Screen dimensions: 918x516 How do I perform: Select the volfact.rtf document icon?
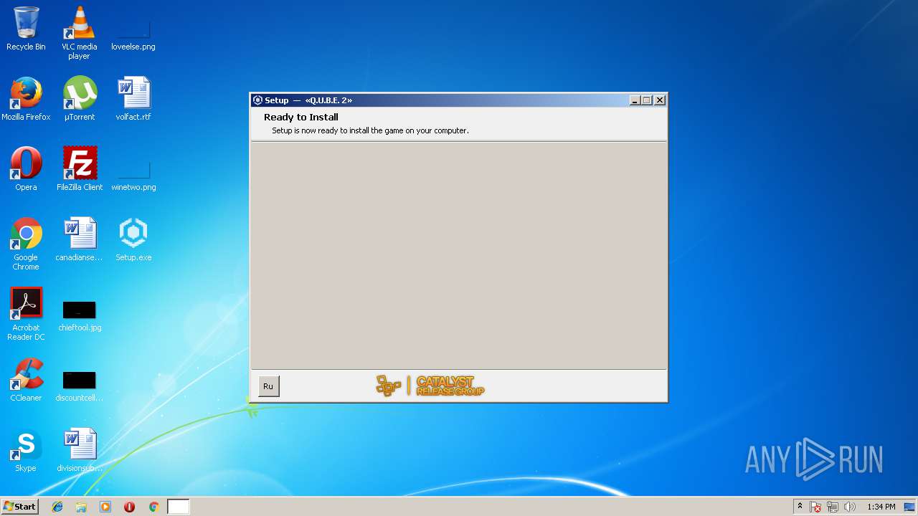coord(133,99)
